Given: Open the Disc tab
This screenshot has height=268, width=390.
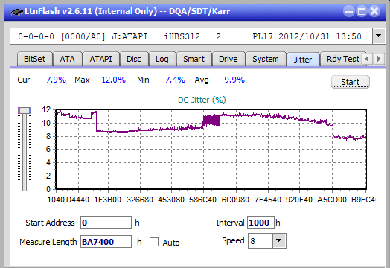Looking at the screenshot, I should (x=134, y=59).
